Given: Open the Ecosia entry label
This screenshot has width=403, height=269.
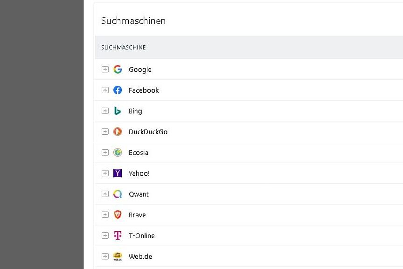Looking at the screenshot, I should tap(139, 152).
